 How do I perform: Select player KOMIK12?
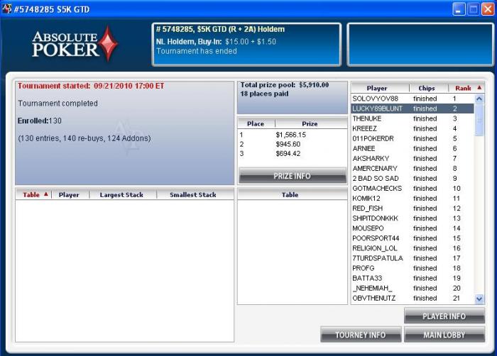click(x=413, y=199)
